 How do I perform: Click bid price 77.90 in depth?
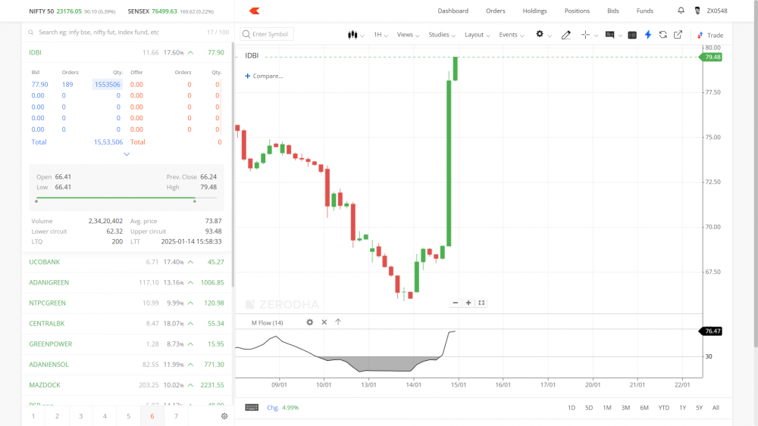[x=39, y=85]
